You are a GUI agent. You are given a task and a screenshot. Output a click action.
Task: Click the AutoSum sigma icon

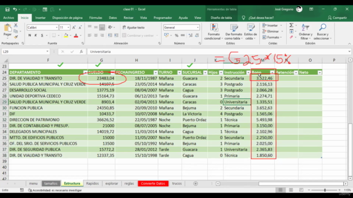click(x=291, y=25)
